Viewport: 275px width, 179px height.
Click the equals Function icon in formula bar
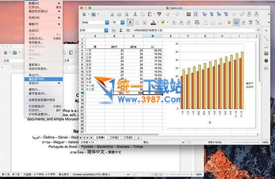[128, 30]
